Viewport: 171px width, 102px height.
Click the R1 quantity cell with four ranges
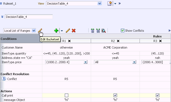pos(66,53)
